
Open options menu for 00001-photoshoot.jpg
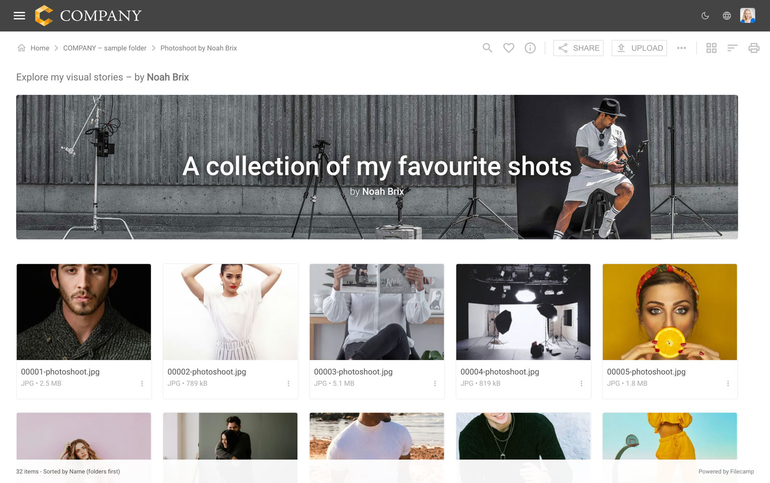coord(142,384)
